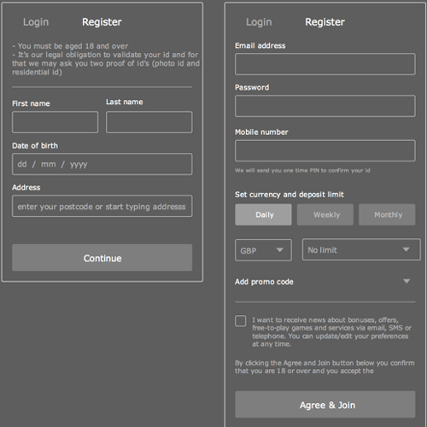The image size is (427, 427).
Task: Focus the Last name field
Action: [x=149, y=122]
